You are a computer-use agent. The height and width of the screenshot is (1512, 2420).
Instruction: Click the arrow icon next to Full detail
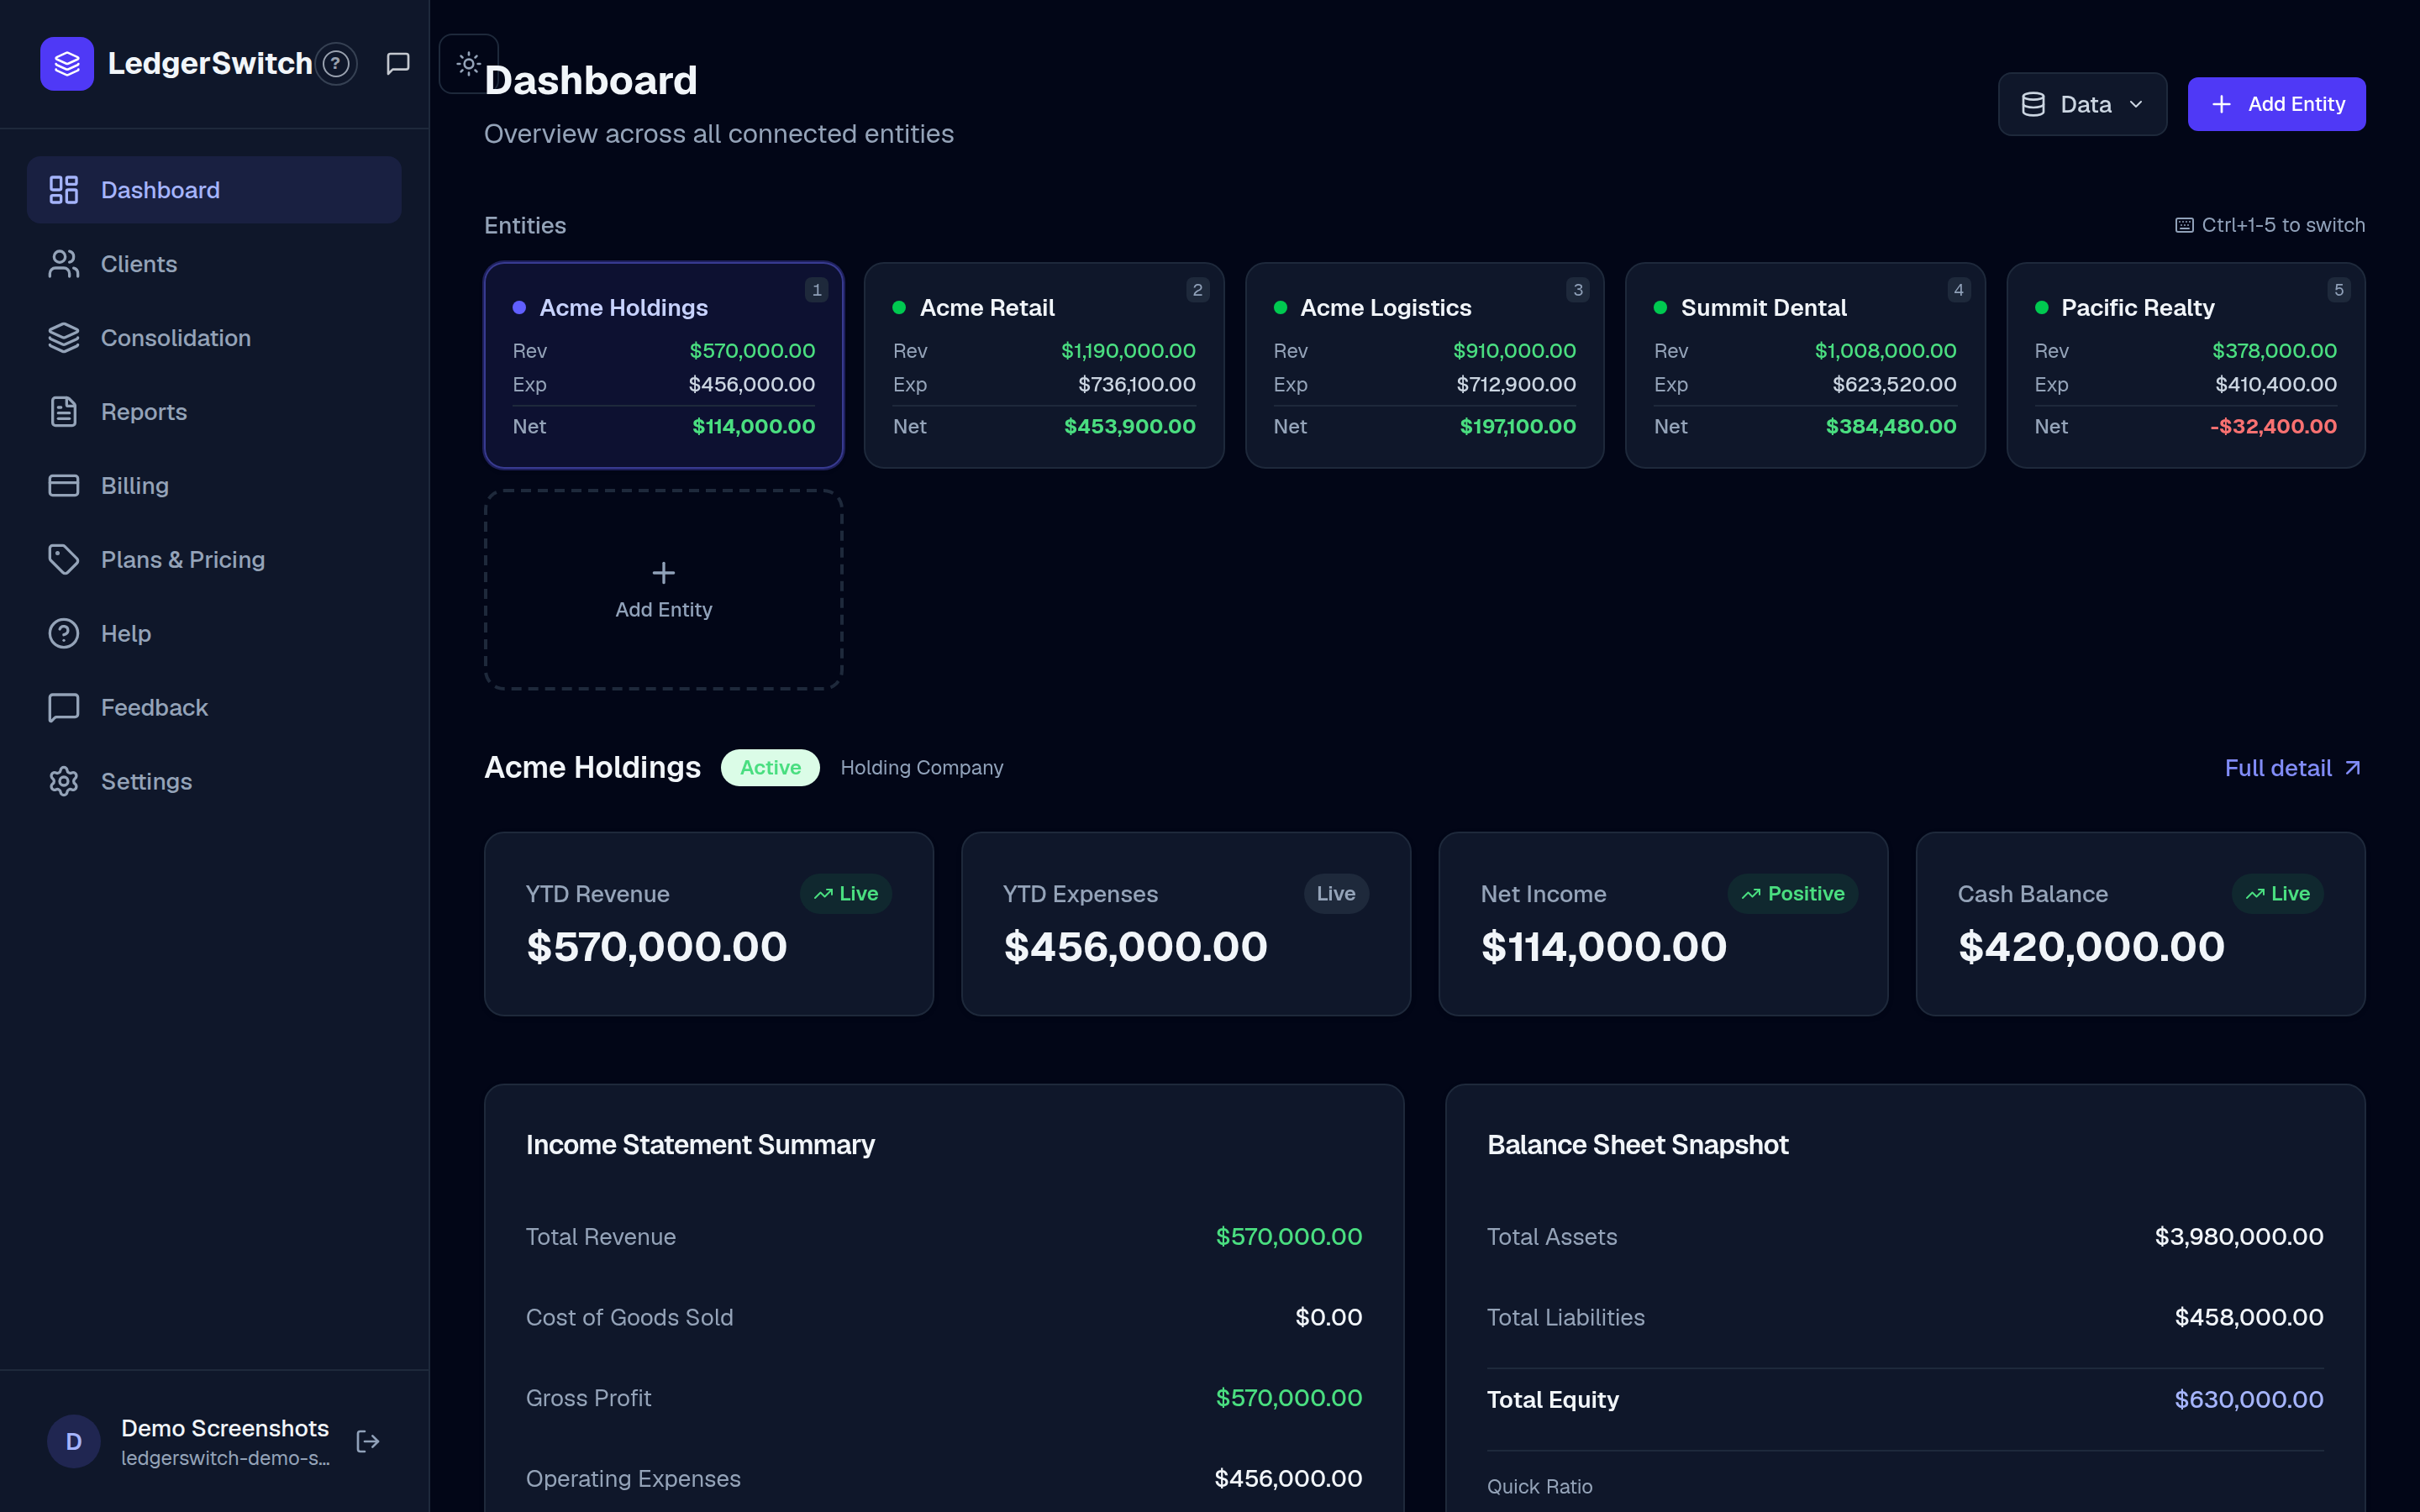click(2353, 768)
